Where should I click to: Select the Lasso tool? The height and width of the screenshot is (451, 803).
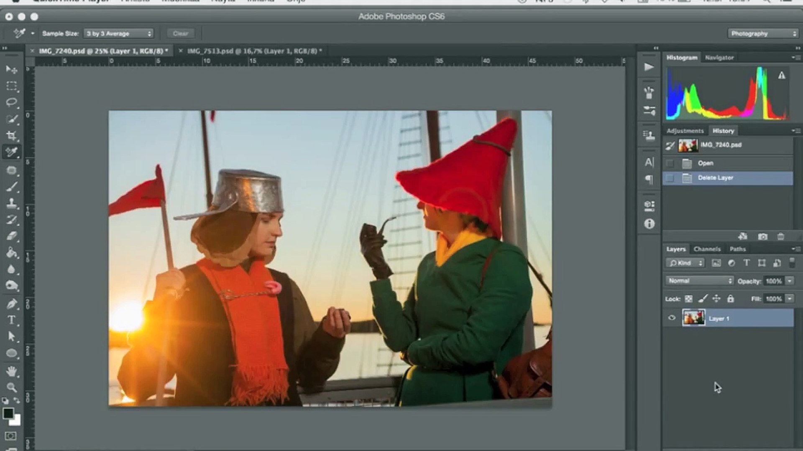coord(11,102)
